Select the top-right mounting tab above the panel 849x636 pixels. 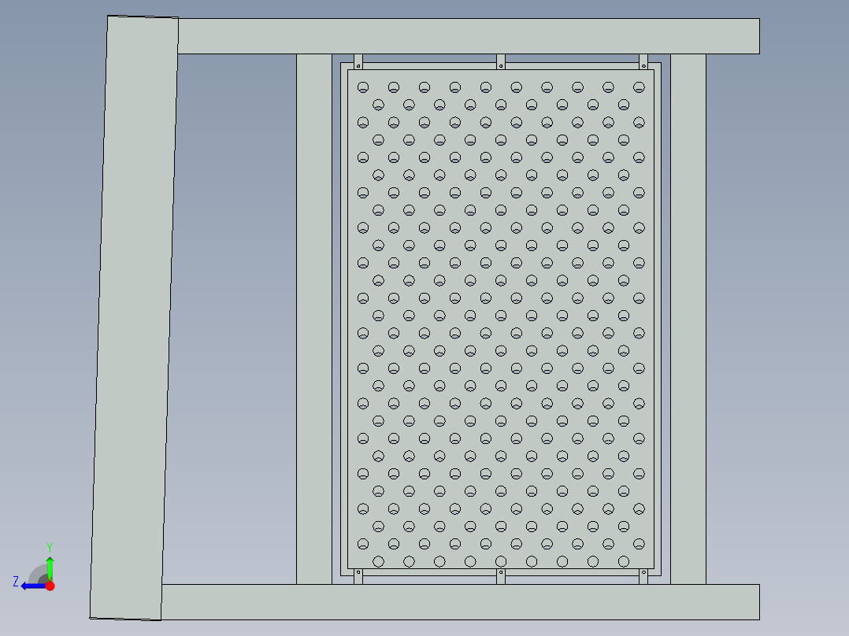(x=643, y=61)
